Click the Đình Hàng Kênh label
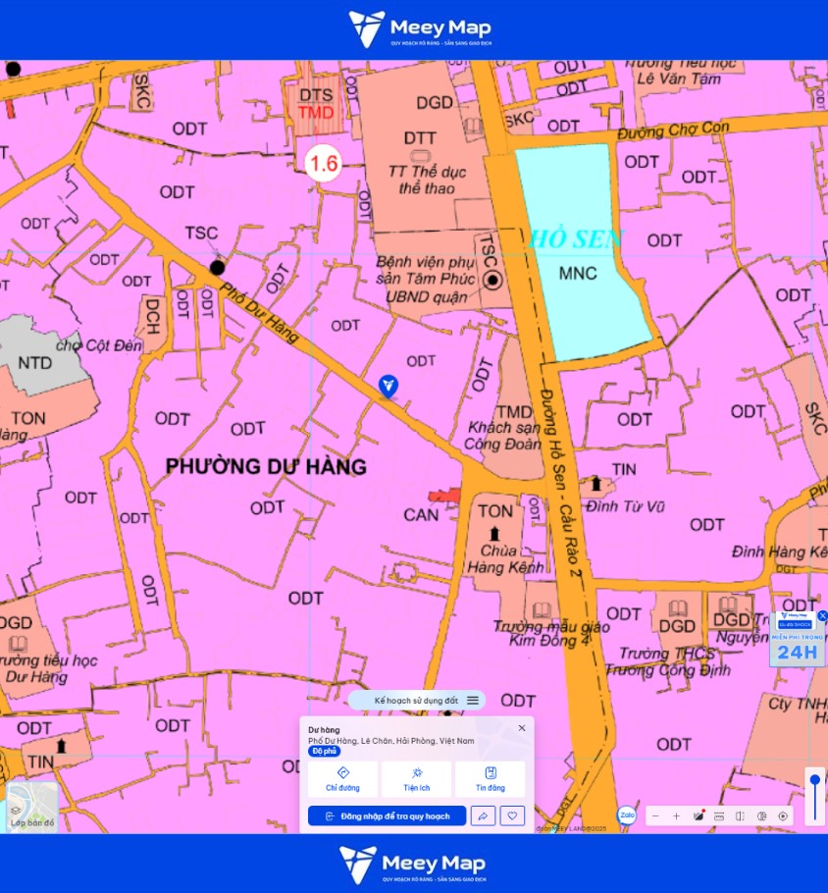This screenshot has height=893, width=828. 779,552
